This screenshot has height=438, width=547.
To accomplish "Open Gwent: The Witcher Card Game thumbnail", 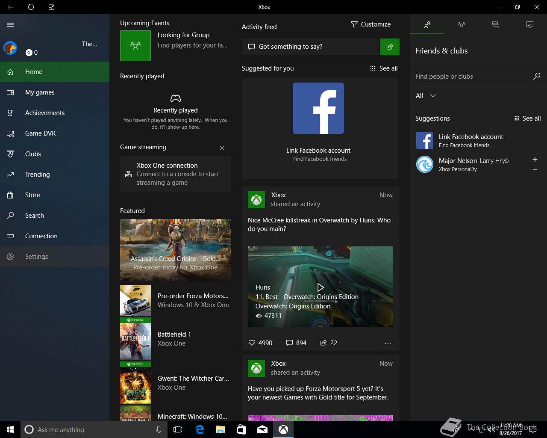I will click(x=135, y=383).
